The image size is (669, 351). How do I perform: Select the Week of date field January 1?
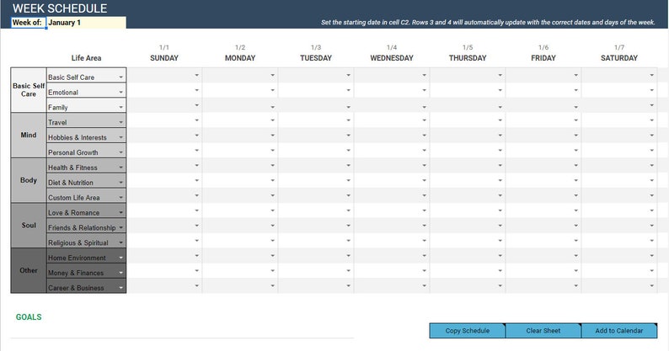86,23
